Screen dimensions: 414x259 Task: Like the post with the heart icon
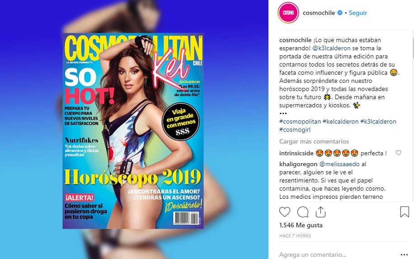tap(285, 212)
